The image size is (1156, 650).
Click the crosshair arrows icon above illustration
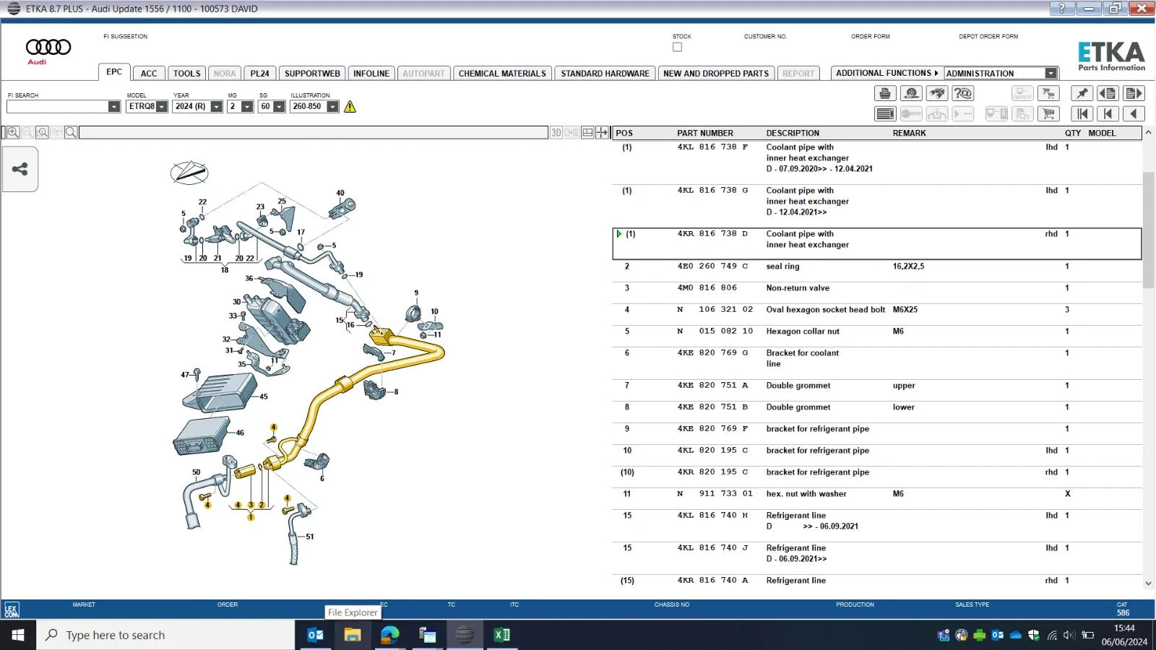602,133
